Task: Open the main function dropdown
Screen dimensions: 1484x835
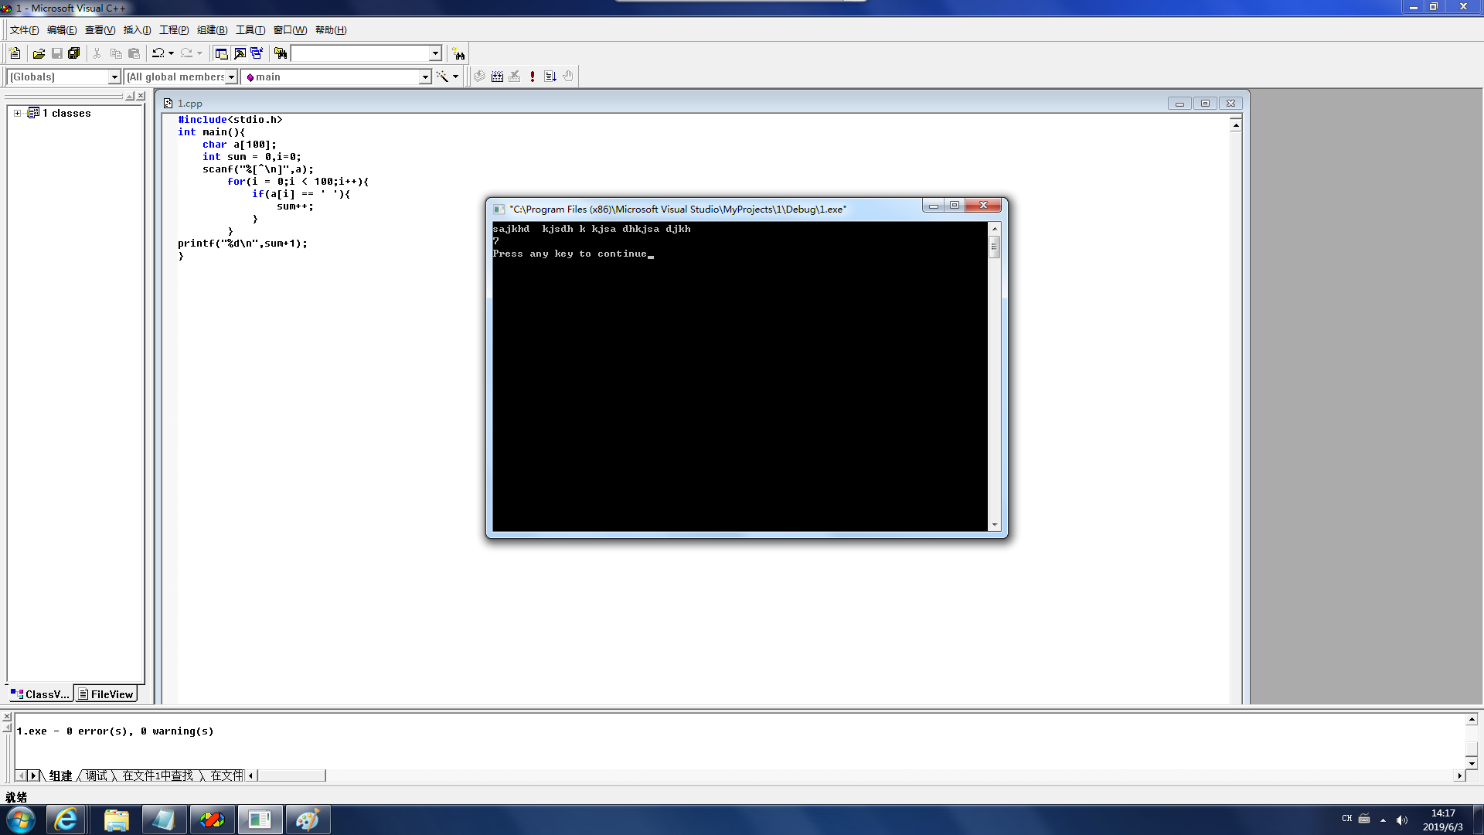Action: coord(424,77)
